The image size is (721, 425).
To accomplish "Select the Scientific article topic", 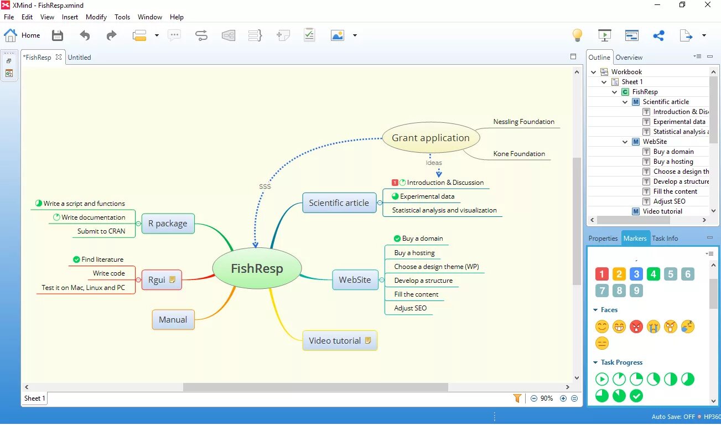I will click(339, 203).
